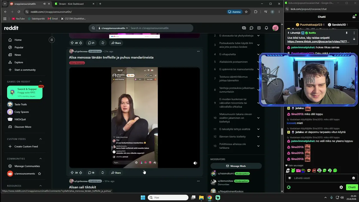Expand rule 2 Ei doxxausta
The image size is (359, 202).
pyautogui.click(x=258, y=36)
